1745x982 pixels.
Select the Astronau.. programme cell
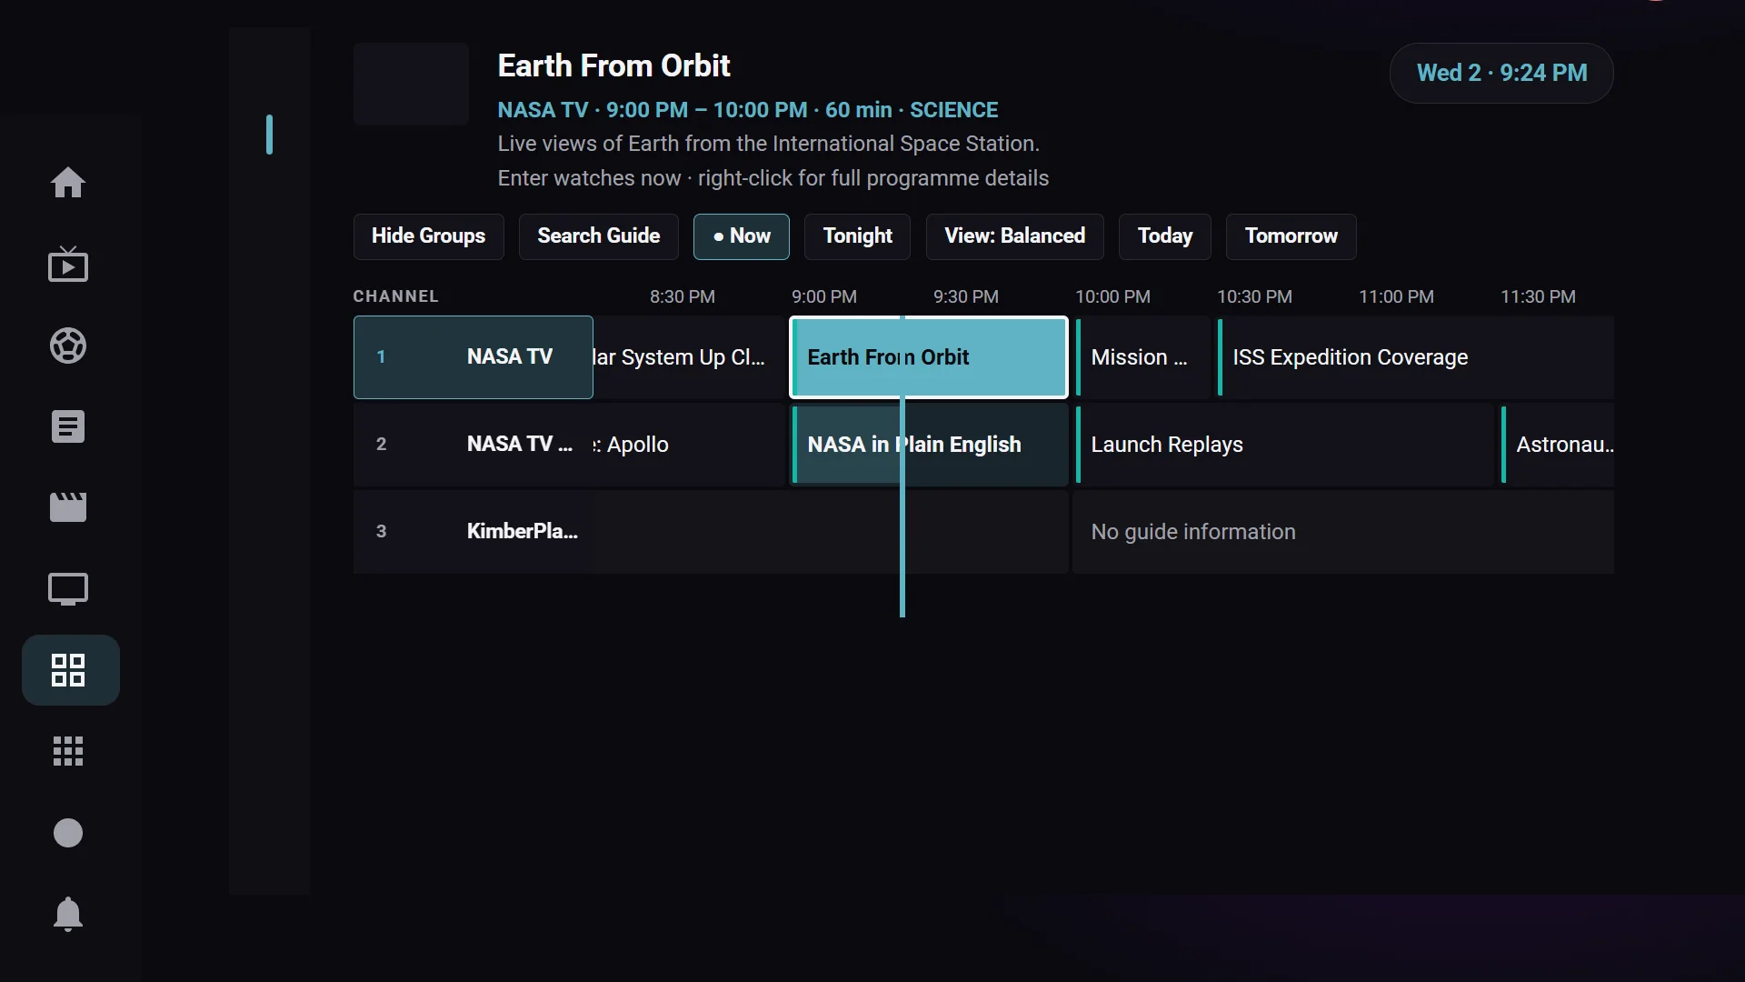(1557, 445)
